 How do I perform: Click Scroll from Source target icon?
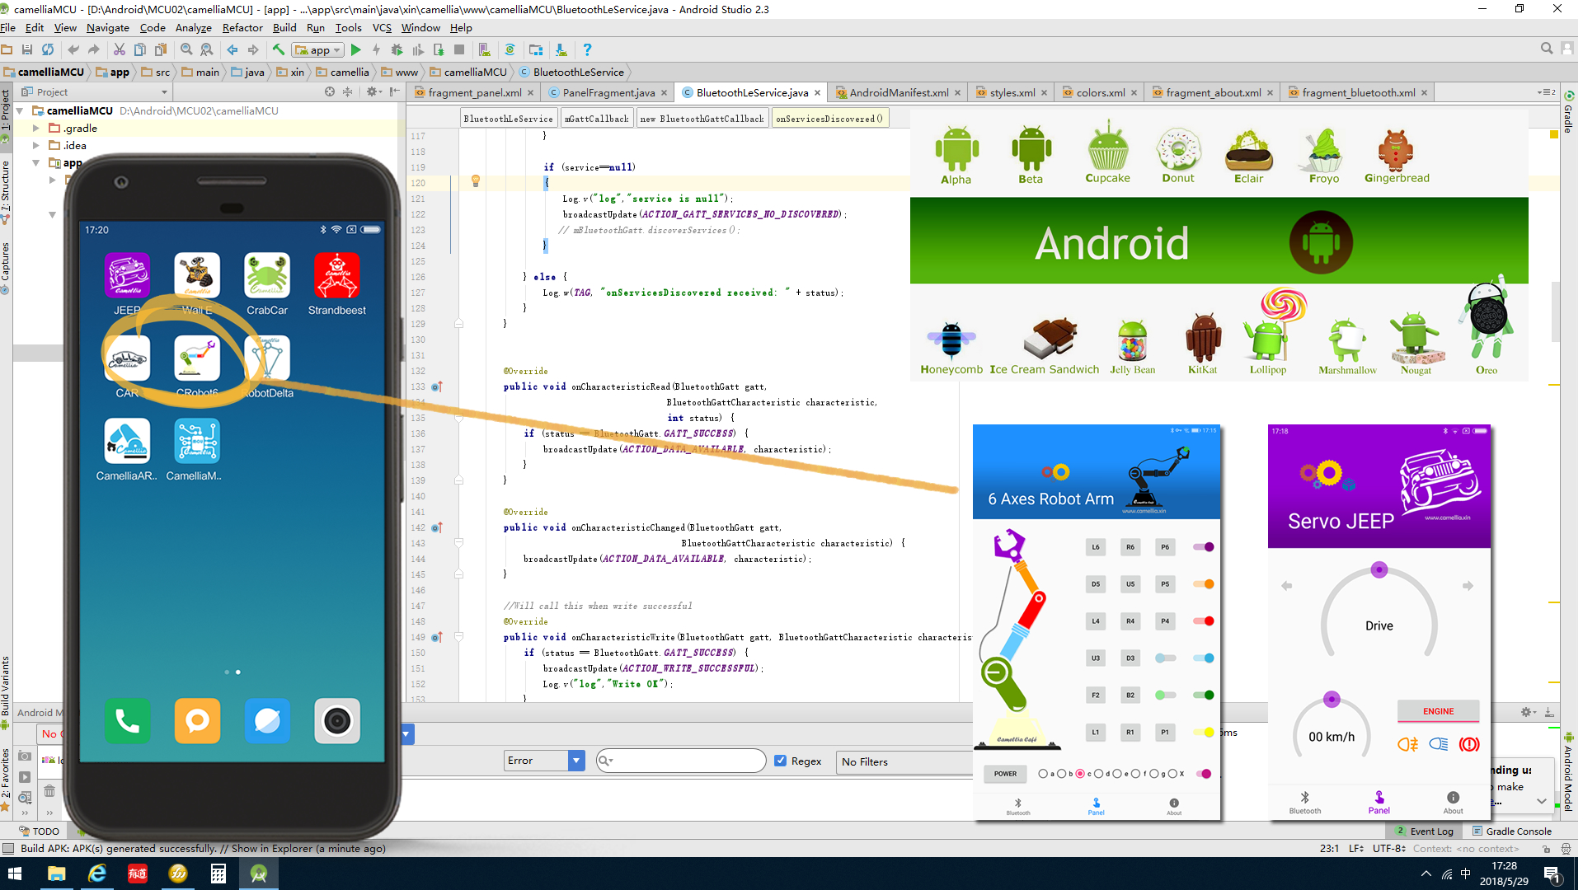point(330,91)
